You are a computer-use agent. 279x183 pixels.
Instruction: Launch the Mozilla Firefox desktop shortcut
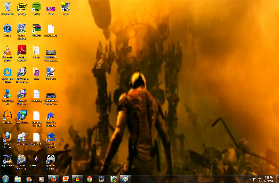pyautogui.click(x=7, y=140)
